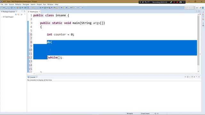Click the editor scroll-down arrow
The height and width of the screenshot is (115, 205).
pyautogui.click(x=198, y=72)
